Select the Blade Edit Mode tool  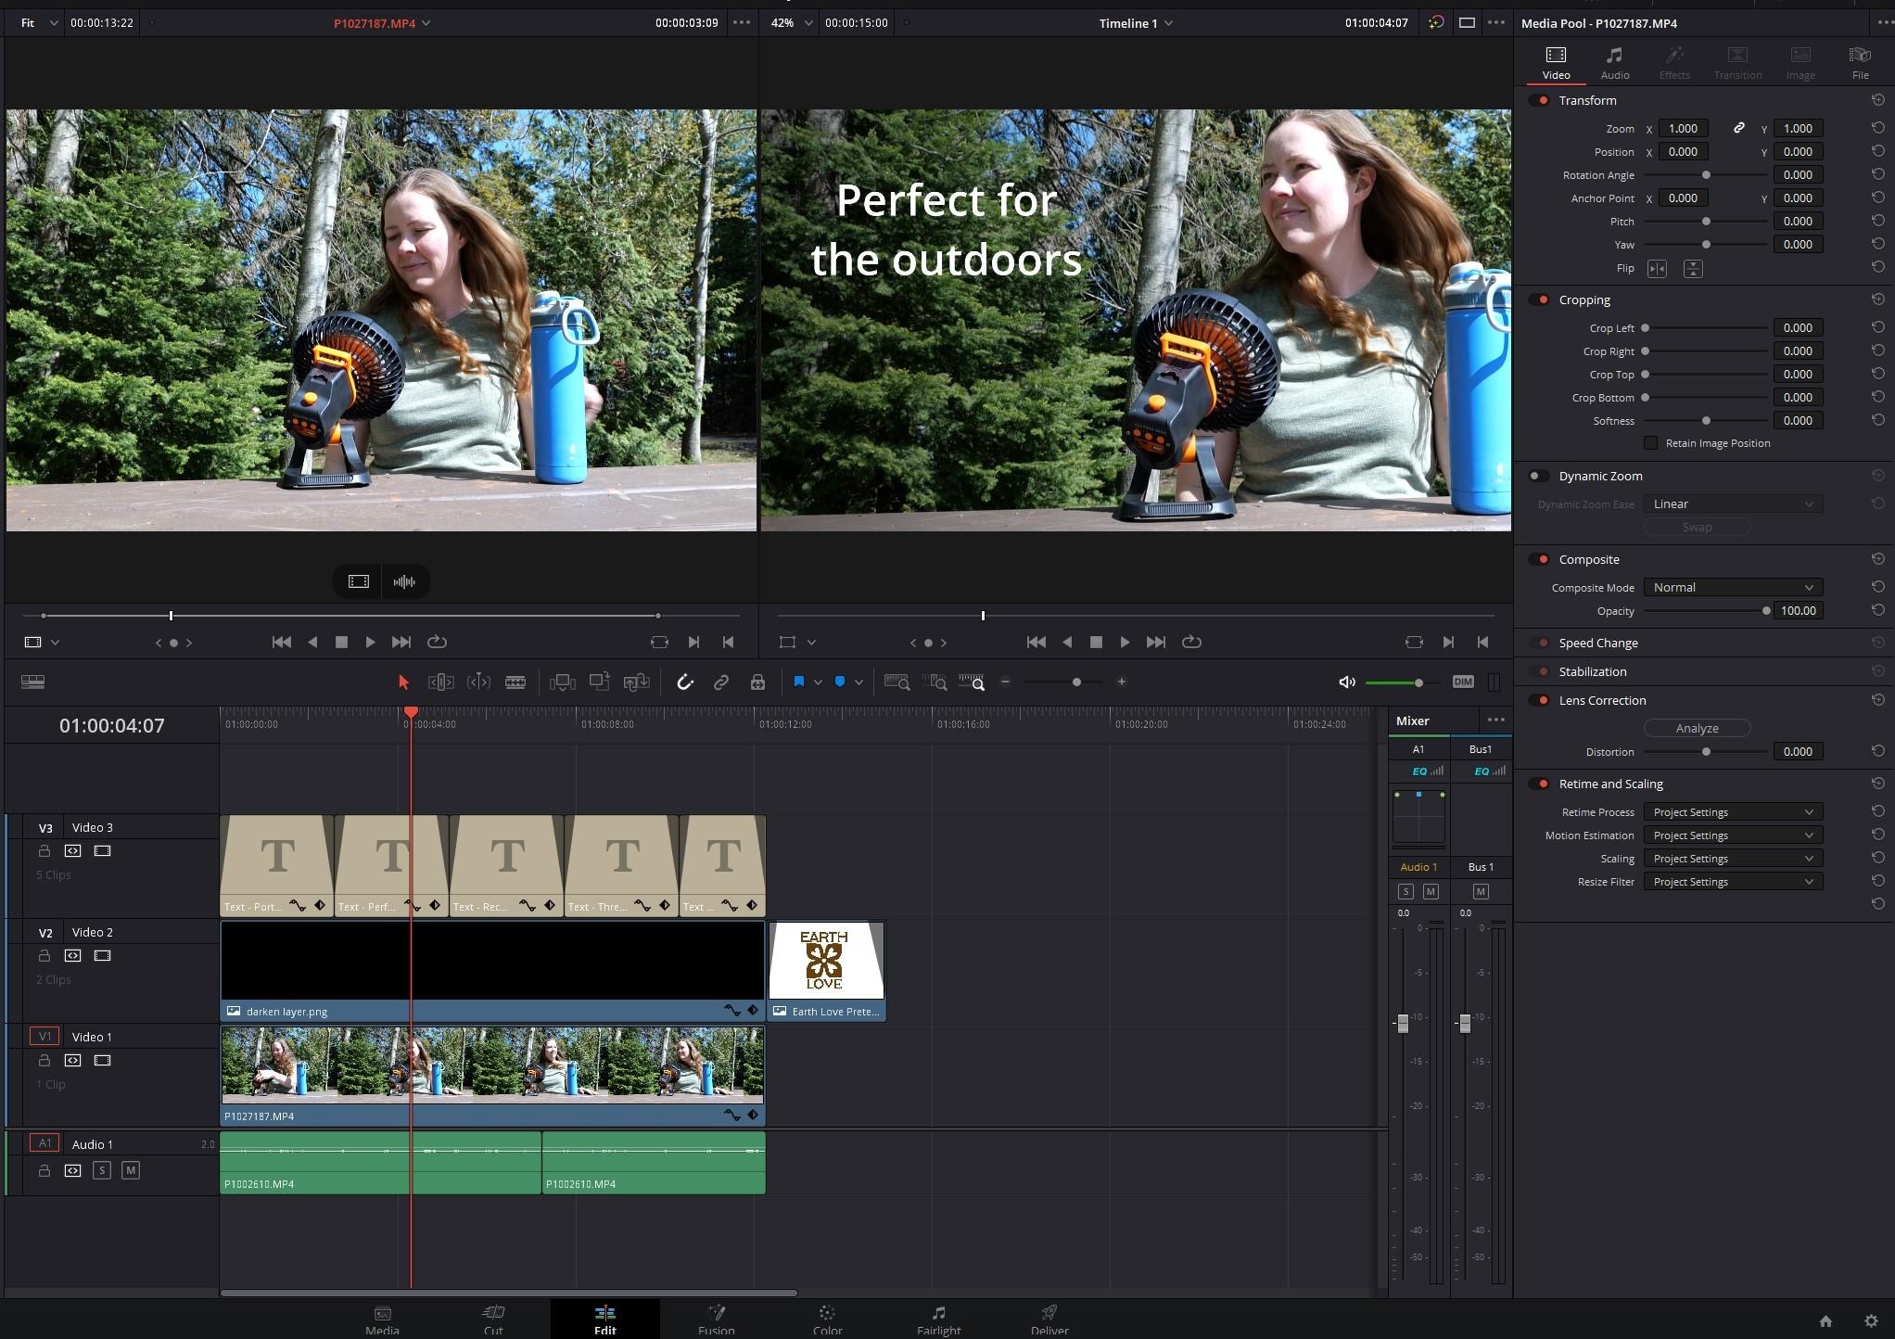pyautogui.click(x=515, y=682)
